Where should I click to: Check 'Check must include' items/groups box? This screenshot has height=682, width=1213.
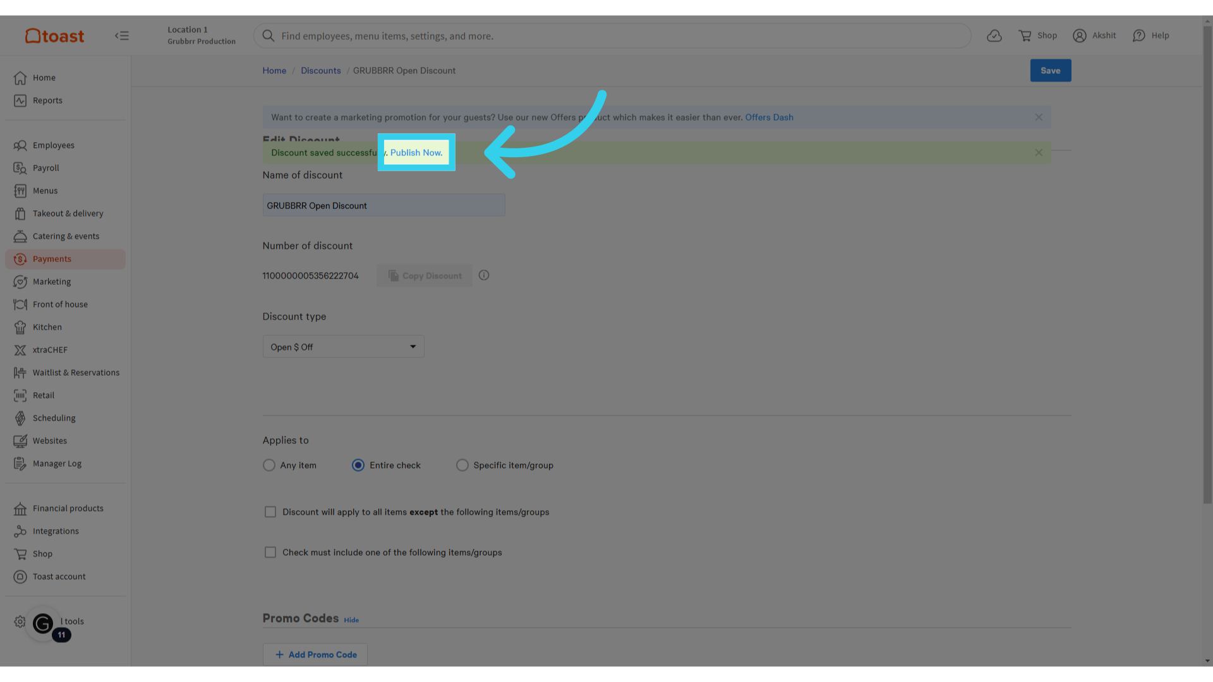click(270, 553)
